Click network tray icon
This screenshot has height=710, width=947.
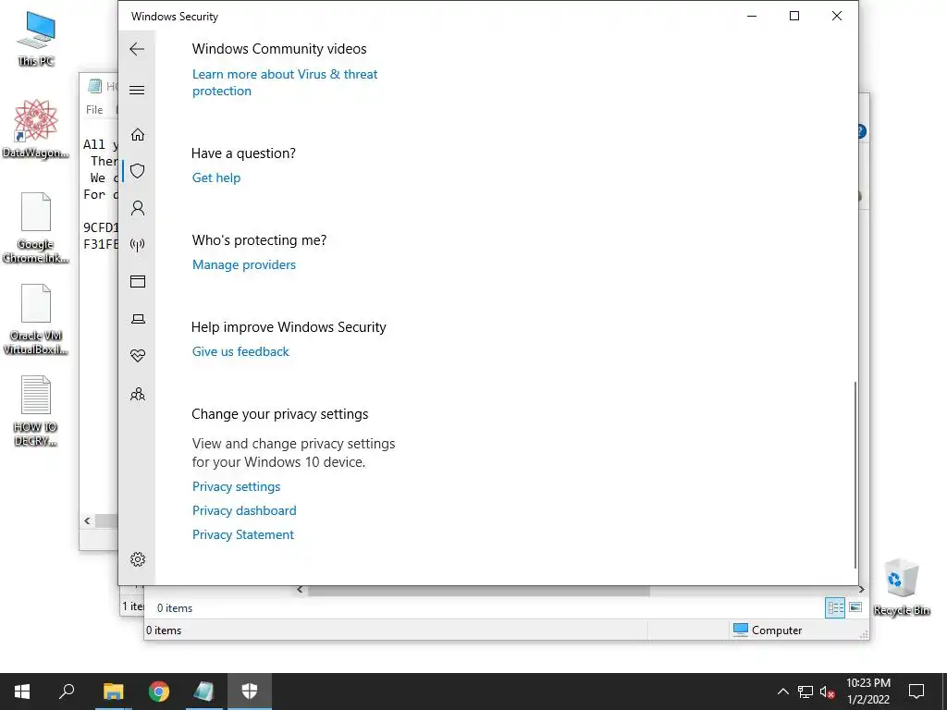click(806, 692)
